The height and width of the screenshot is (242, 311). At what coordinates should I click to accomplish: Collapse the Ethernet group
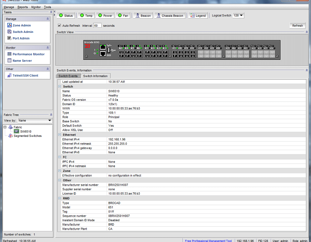pyautogui.click(x=60, y=135)
